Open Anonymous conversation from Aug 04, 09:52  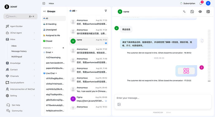click(89, 80)
